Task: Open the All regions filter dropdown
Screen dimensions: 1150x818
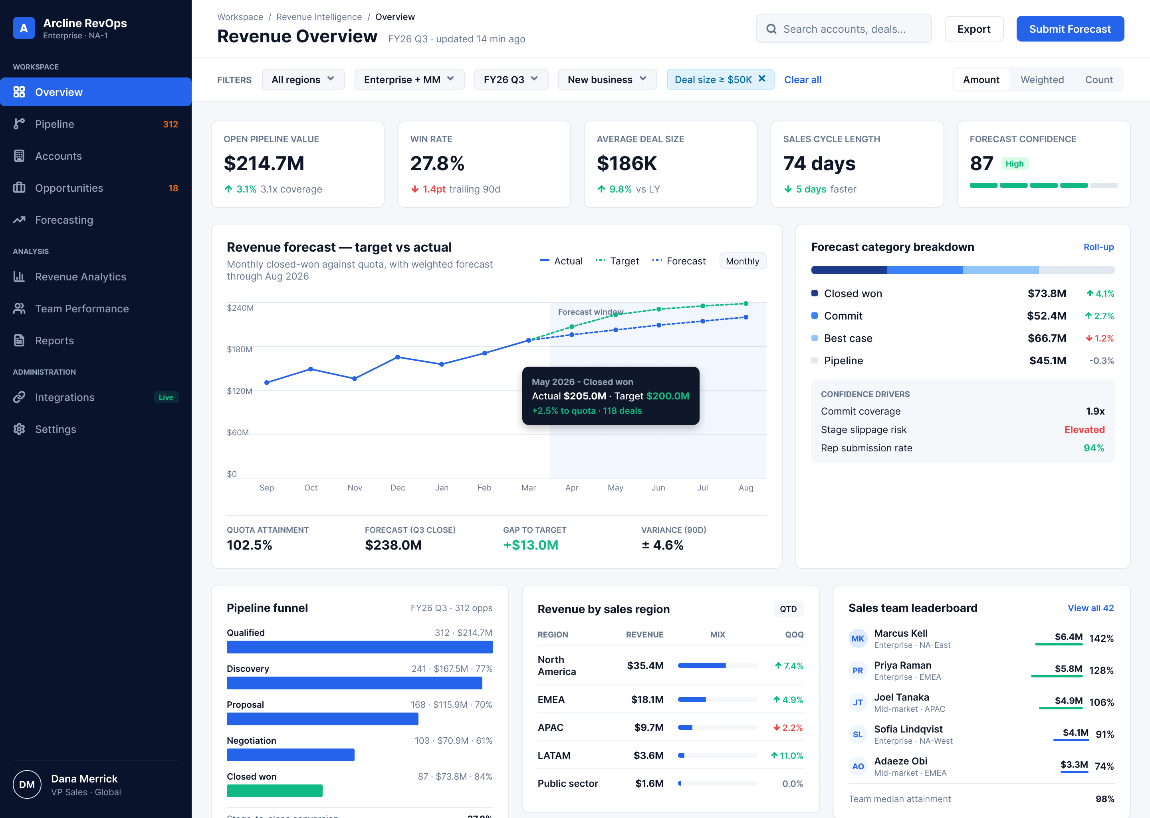Action: (x=303, y=79)
